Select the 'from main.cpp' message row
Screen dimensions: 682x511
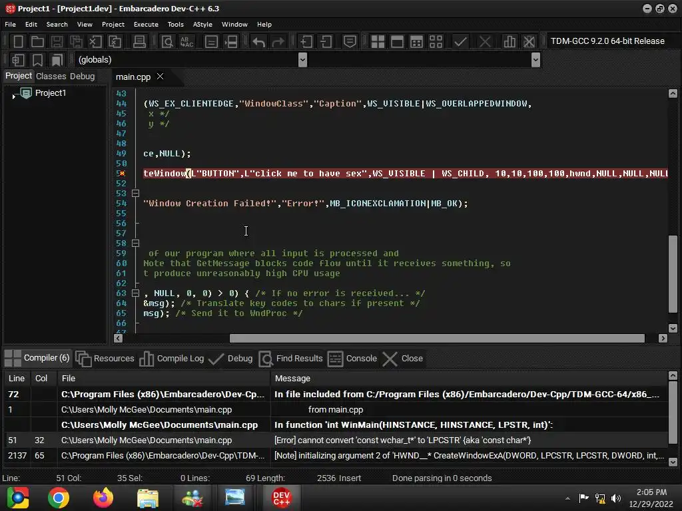coord(336,409)
